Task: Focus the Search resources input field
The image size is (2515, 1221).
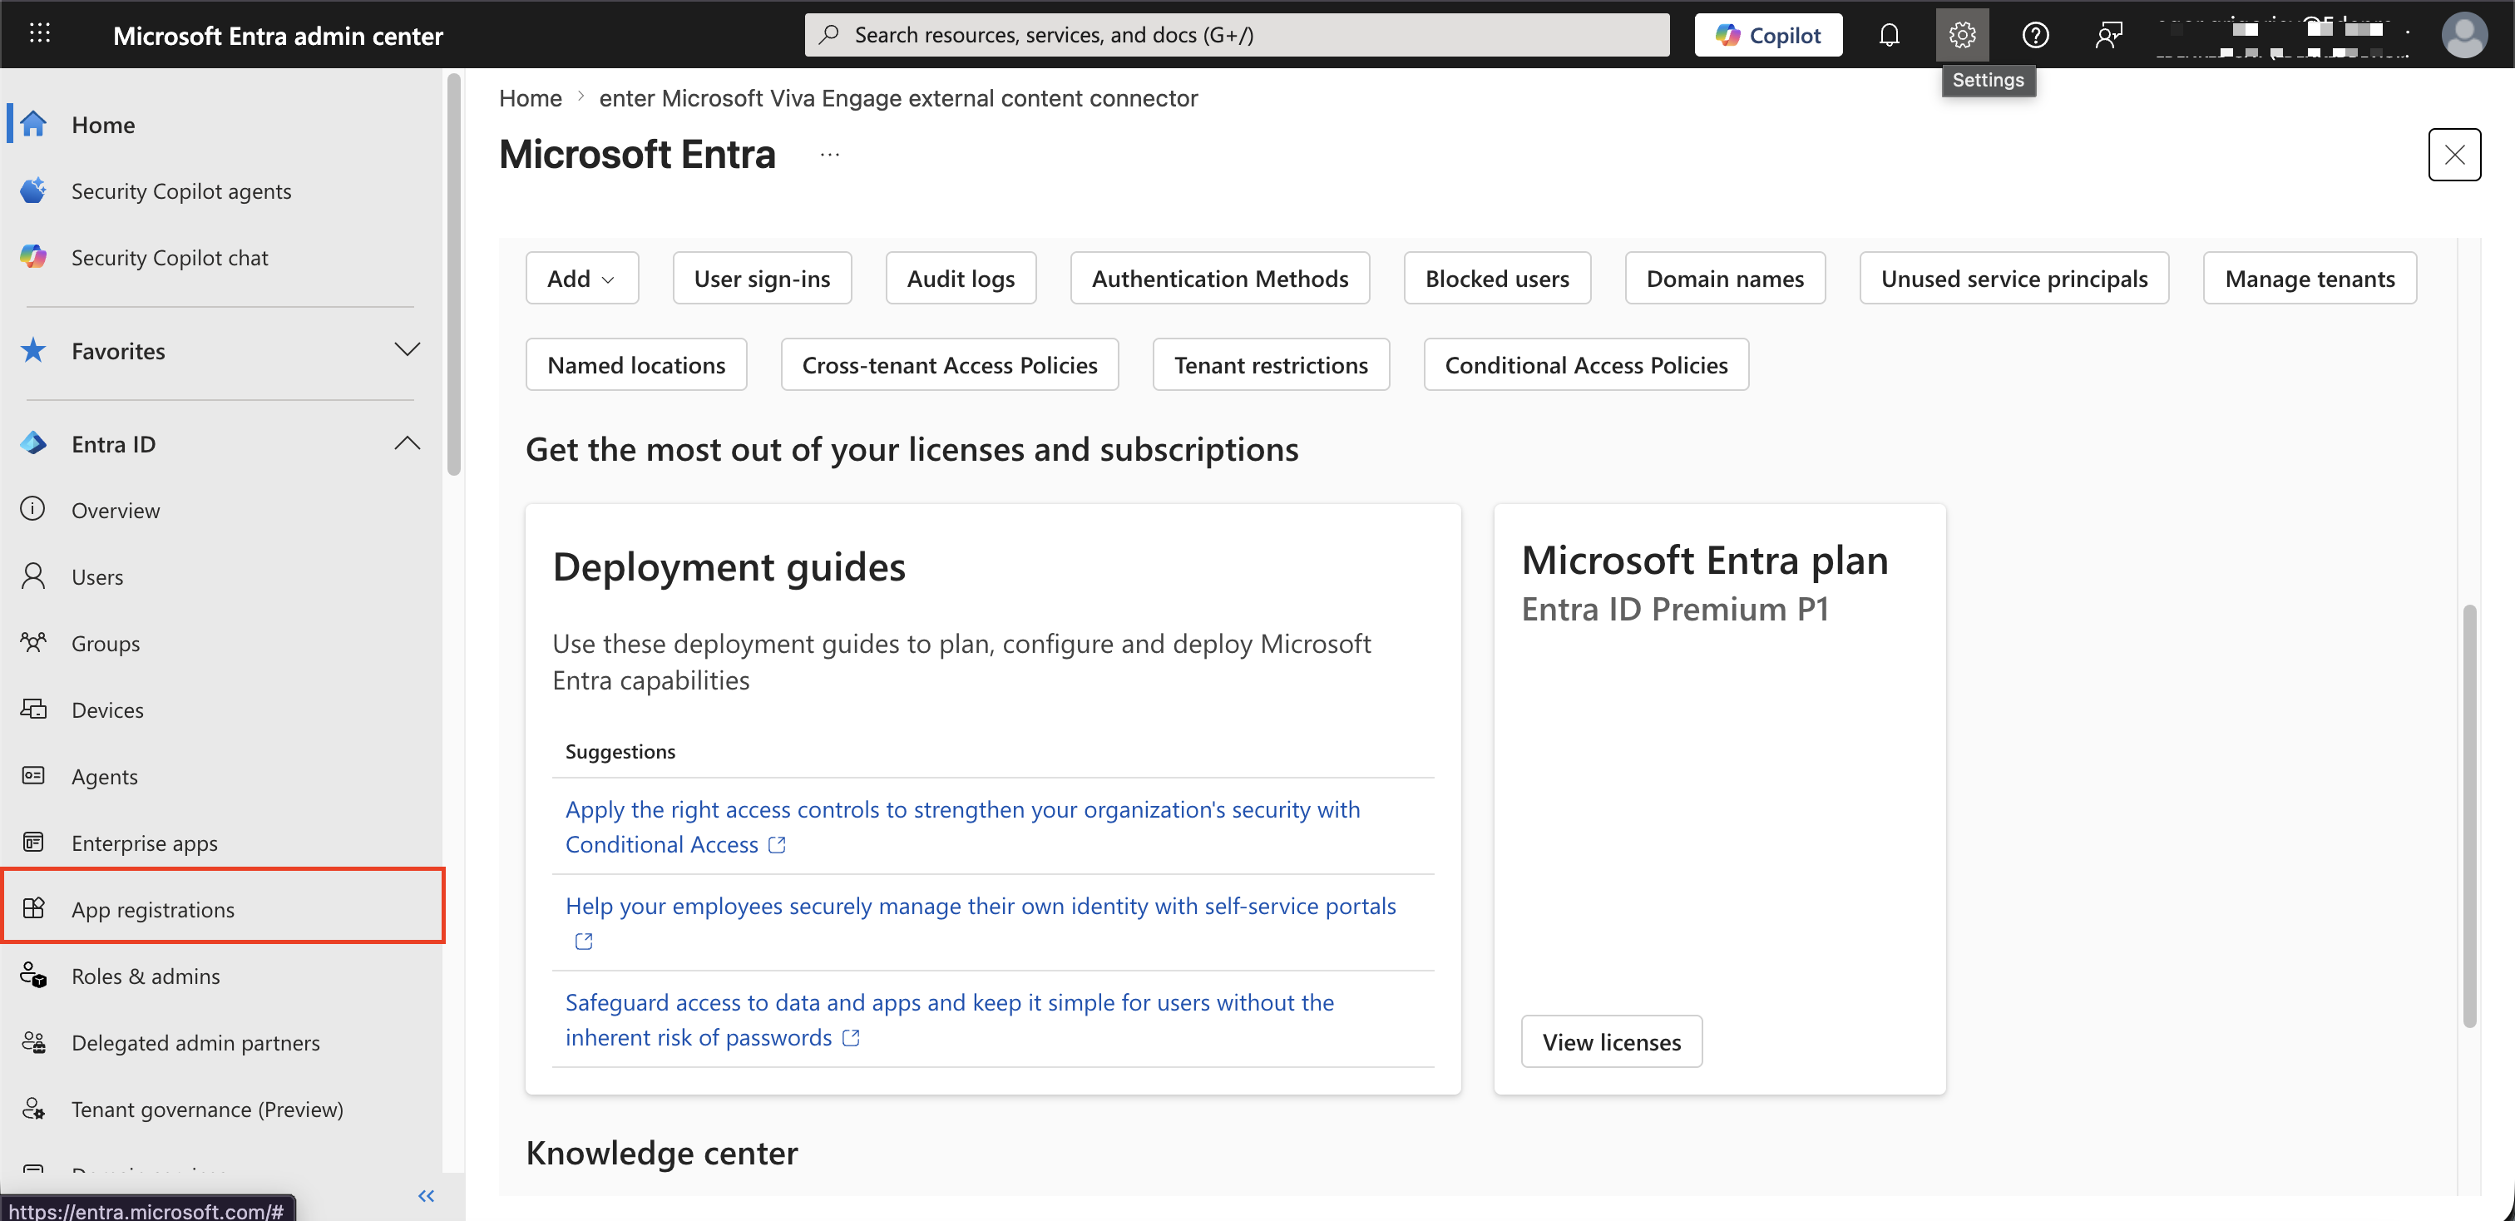Action: [1236, 35]
